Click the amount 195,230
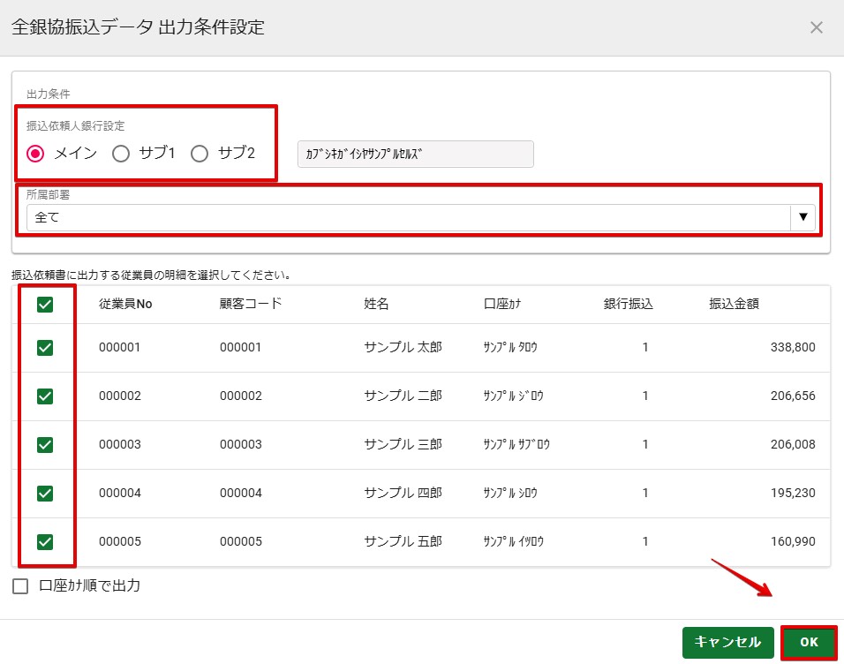The image size is (844, 664). pos(793,493)
